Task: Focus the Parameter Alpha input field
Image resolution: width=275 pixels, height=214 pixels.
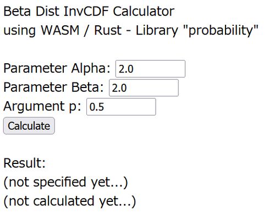Action: coord(150,69)
